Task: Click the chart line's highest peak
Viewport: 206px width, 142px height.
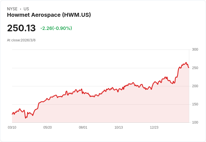Action: coord(186,62)
